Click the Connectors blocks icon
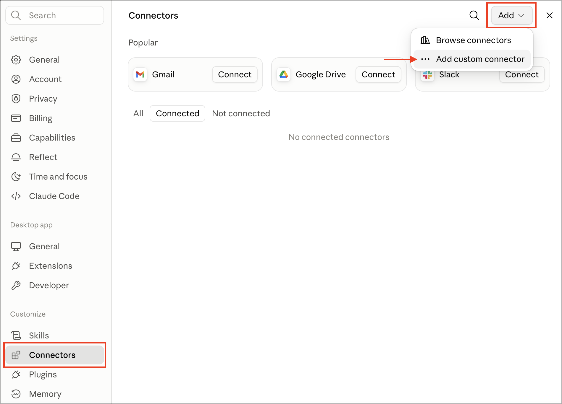Viewport: 562px width, 404px height. click(16, 355)
